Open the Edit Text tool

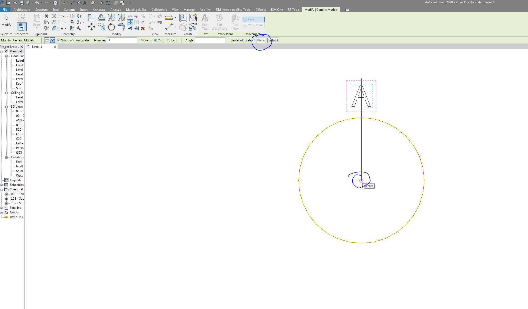pos(205,22)
